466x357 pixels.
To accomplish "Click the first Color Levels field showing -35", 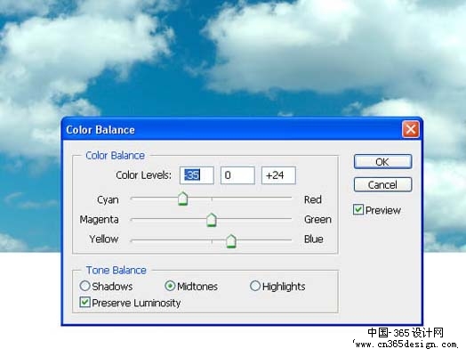I will point(197,175).
